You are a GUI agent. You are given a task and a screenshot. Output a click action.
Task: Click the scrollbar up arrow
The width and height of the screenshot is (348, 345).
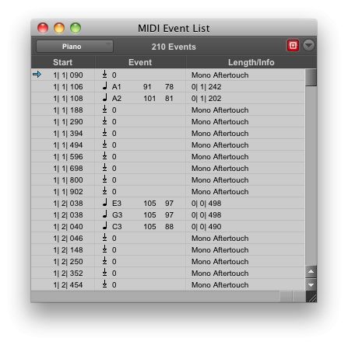311,272
